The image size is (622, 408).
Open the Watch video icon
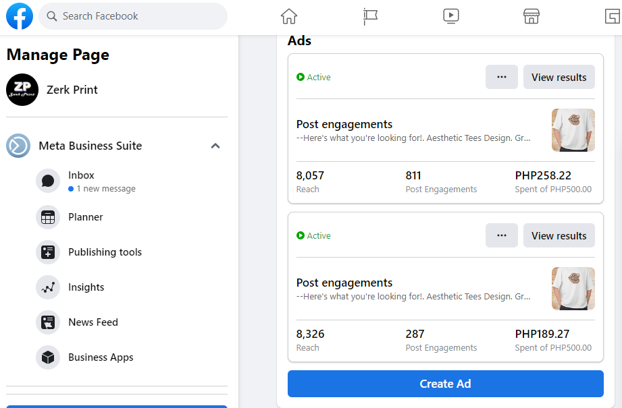click(x=451, y=16)
